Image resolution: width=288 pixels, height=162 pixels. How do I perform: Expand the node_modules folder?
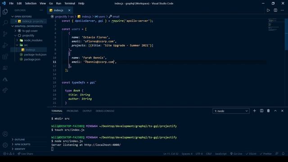click(29, 40)
